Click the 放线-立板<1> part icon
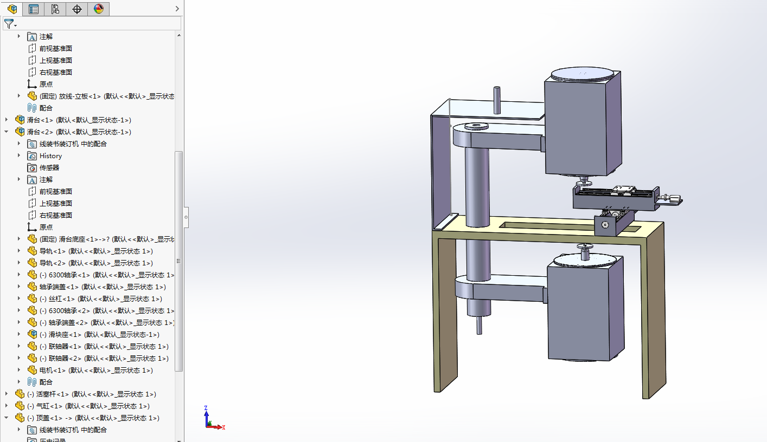 [32, 96]
